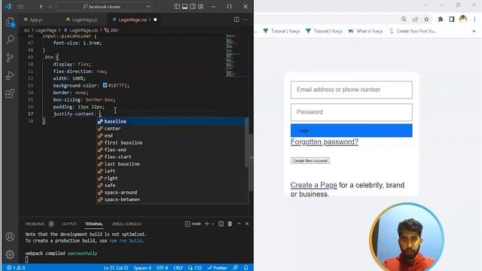482x271 pixels.
Task: Open the launch profile dropdown arrow
Action: (212, 224)
